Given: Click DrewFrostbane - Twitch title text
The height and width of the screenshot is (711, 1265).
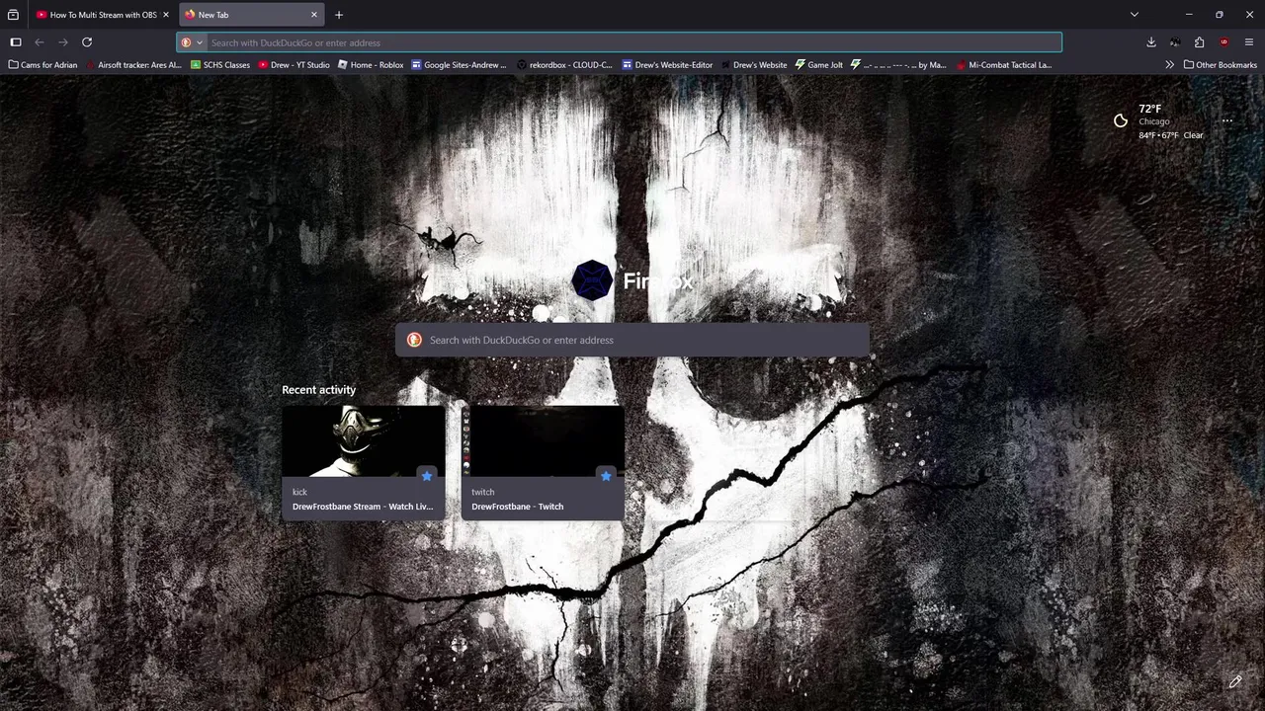Looking at the screenshot, I should tap(518, 507).
